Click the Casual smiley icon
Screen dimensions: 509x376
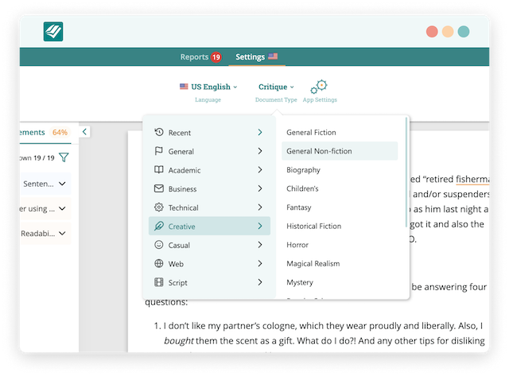(x=159, y=245)
